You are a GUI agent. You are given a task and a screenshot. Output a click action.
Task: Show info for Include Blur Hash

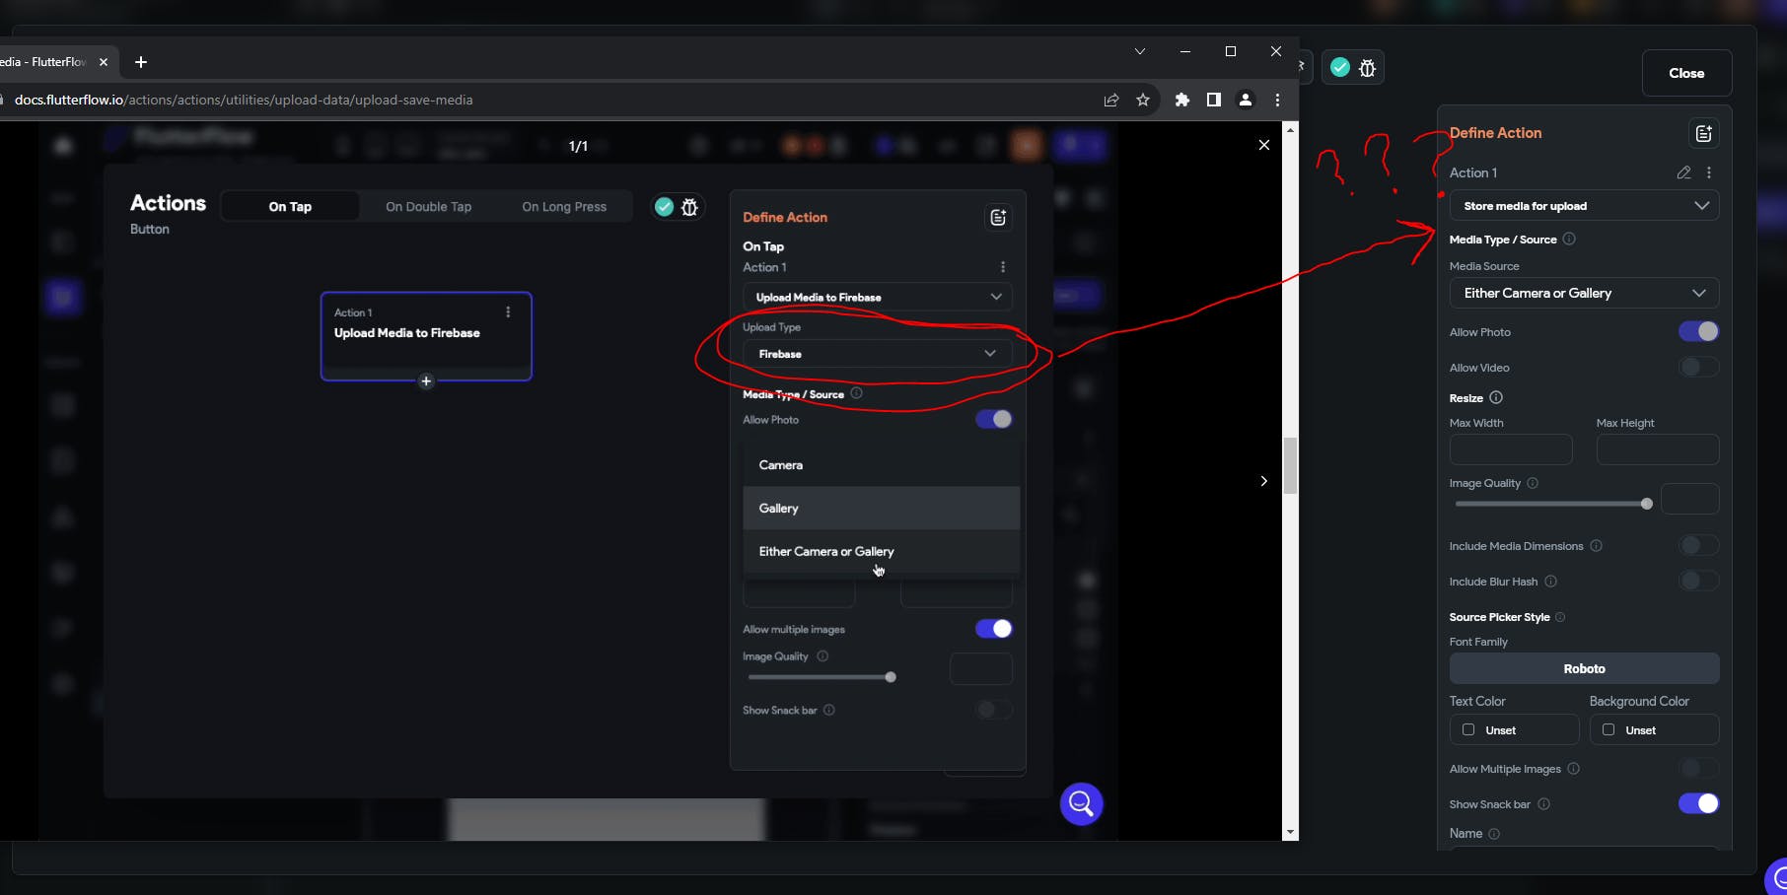coord(1551,582)
